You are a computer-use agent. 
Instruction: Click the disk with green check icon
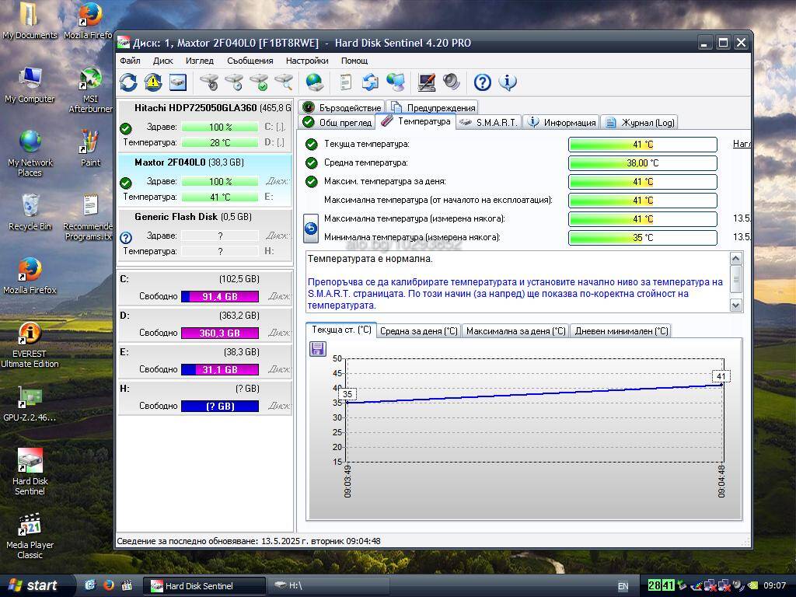click(x=259, y=82)
